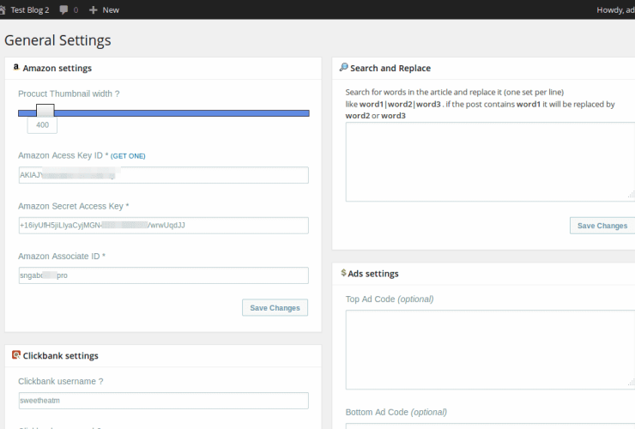Image resolution: width=635 pixels, height=429 pixels.
Task: Save changes in Search and Replace panel
Action: 602,226
